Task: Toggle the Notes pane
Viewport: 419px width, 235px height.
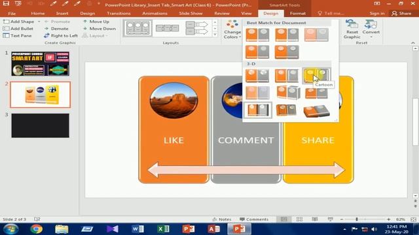Action: coord(222,219)
